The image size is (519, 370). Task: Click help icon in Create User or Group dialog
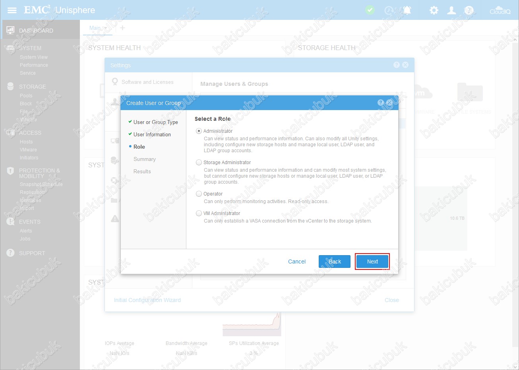pos(381,103)
